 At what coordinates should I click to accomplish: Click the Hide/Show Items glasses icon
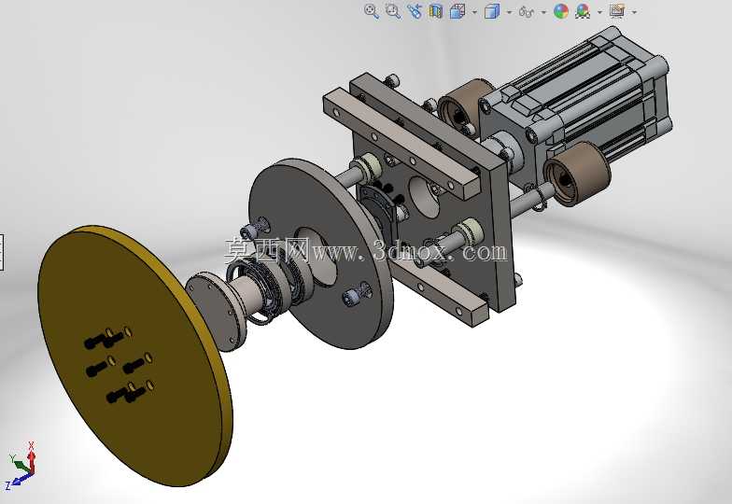click(527, 12)
